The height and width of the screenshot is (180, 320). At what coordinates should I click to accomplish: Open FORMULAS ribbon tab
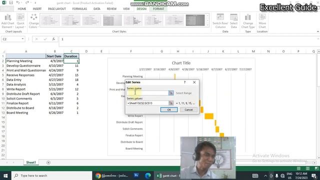click(x=79, y=9)
